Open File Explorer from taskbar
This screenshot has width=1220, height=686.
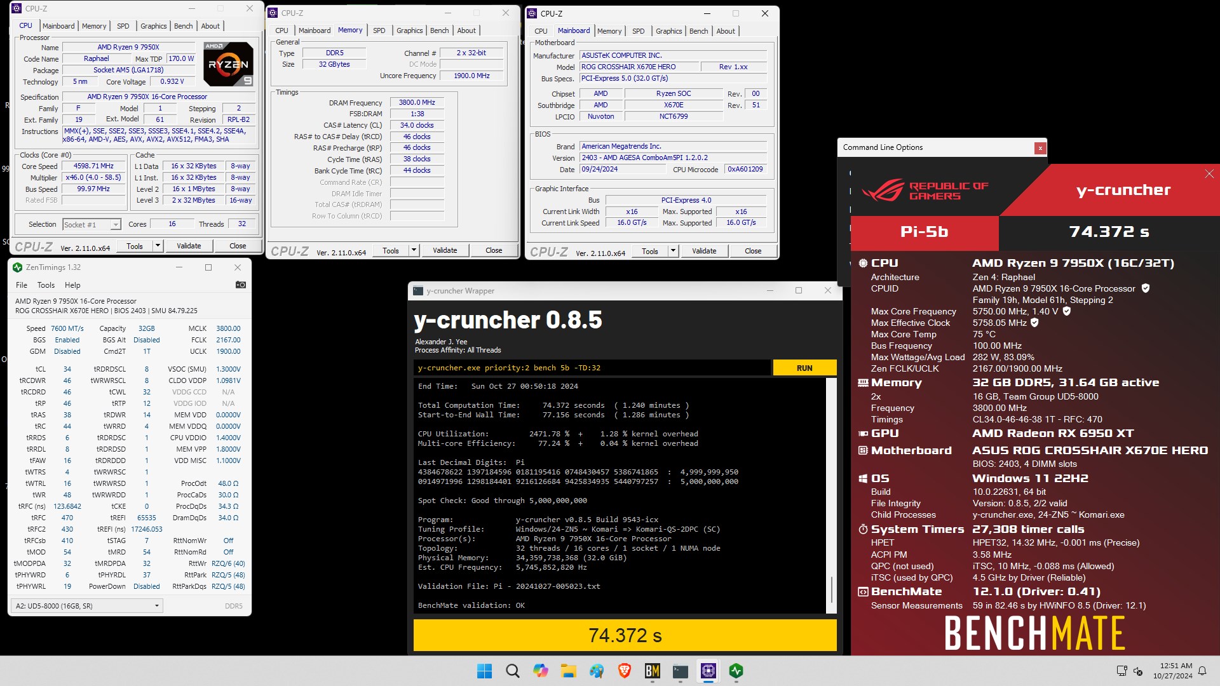click(x=568, y=671)
